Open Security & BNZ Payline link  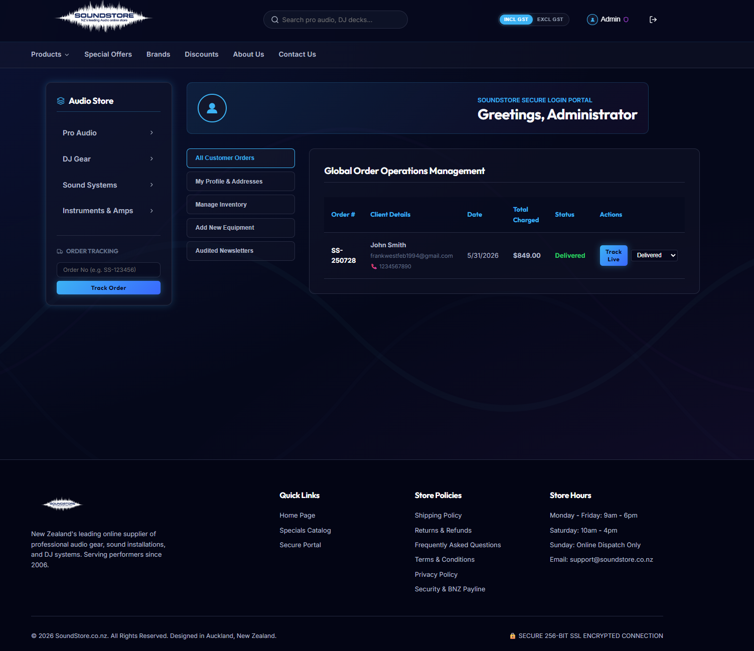point(450,589)
